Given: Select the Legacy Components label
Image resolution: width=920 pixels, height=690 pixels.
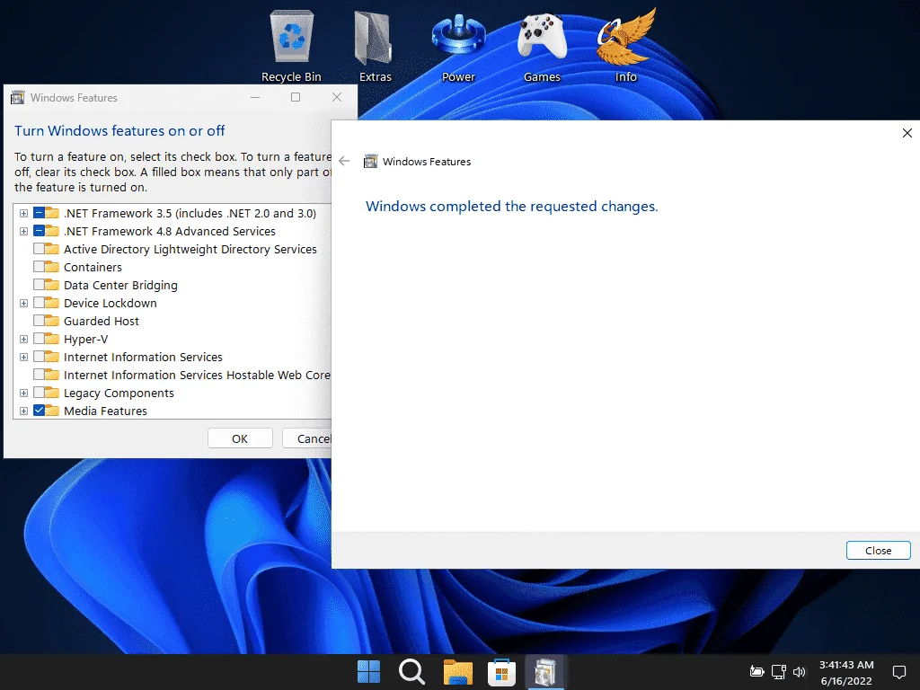Looking at the screenshot, I should tap(119, 394).
